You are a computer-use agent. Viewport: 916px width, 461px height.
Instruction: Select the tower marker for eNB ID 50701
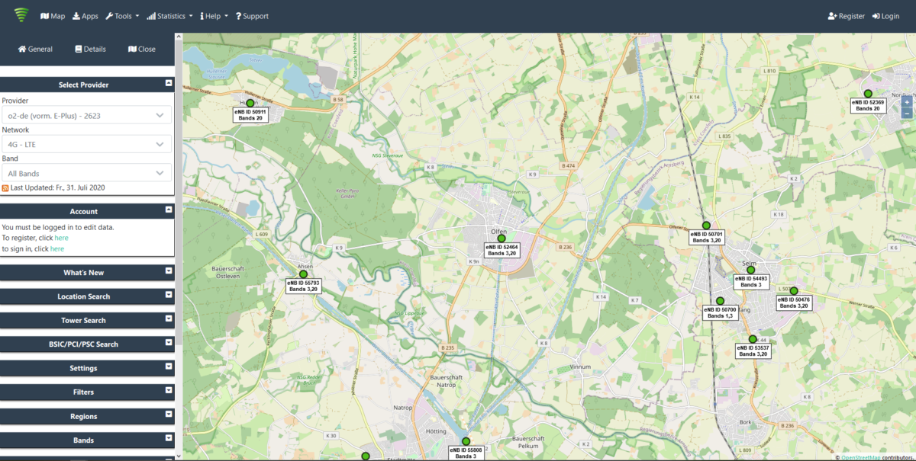[x=706, y=226]
